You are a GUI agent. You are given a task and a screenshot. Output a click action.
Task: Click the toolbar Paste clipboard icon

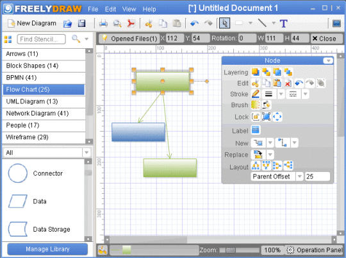[x=177, y=24]
